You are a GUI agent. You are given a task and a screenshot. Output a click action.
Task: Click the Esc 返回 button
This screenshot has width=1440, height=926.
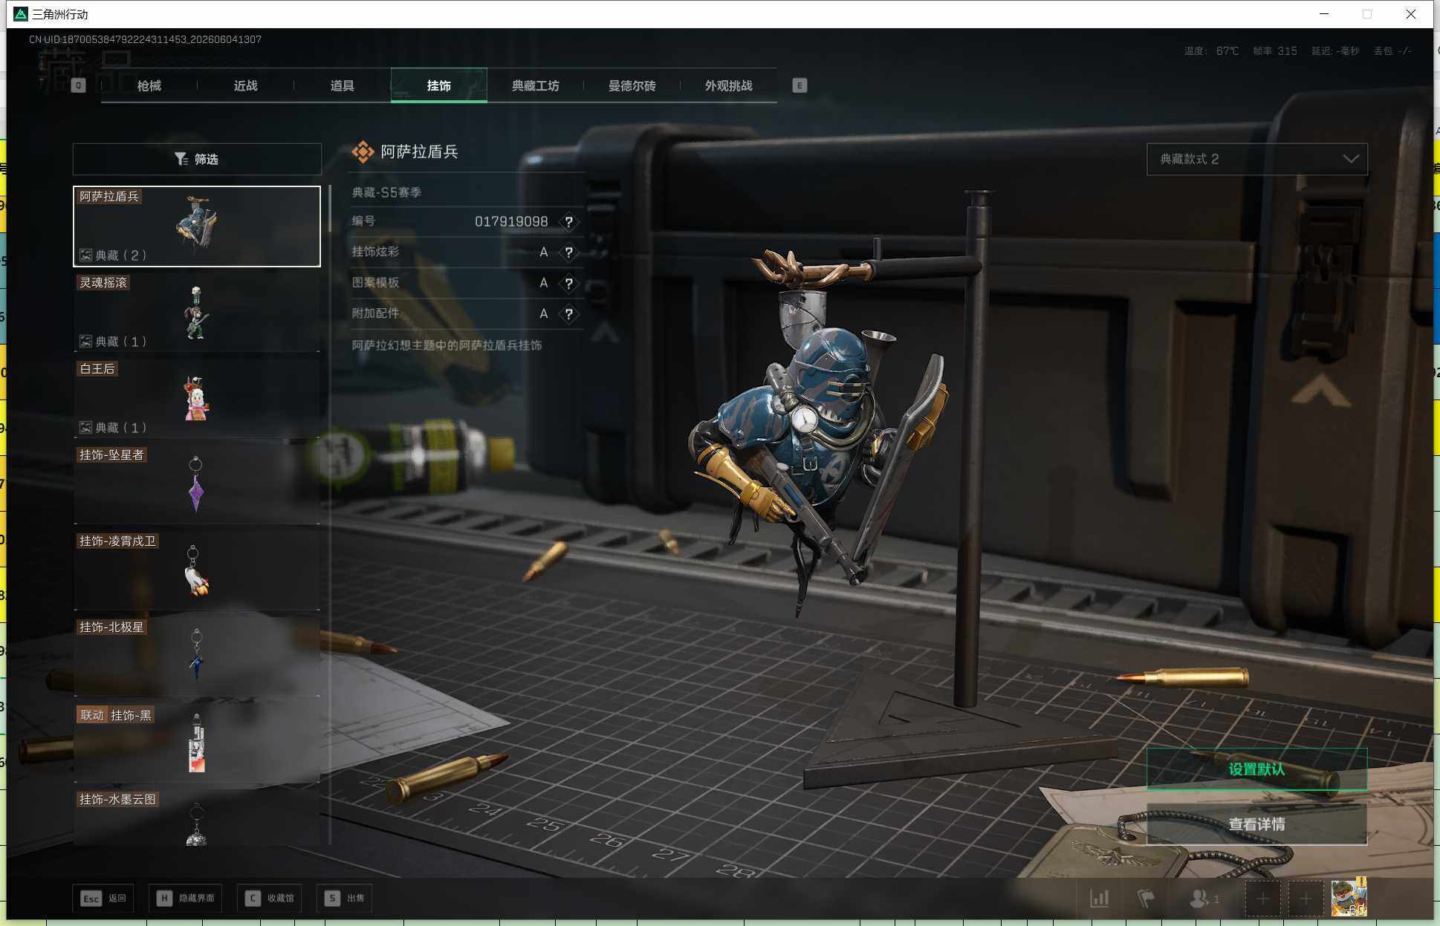coord(103,899)
